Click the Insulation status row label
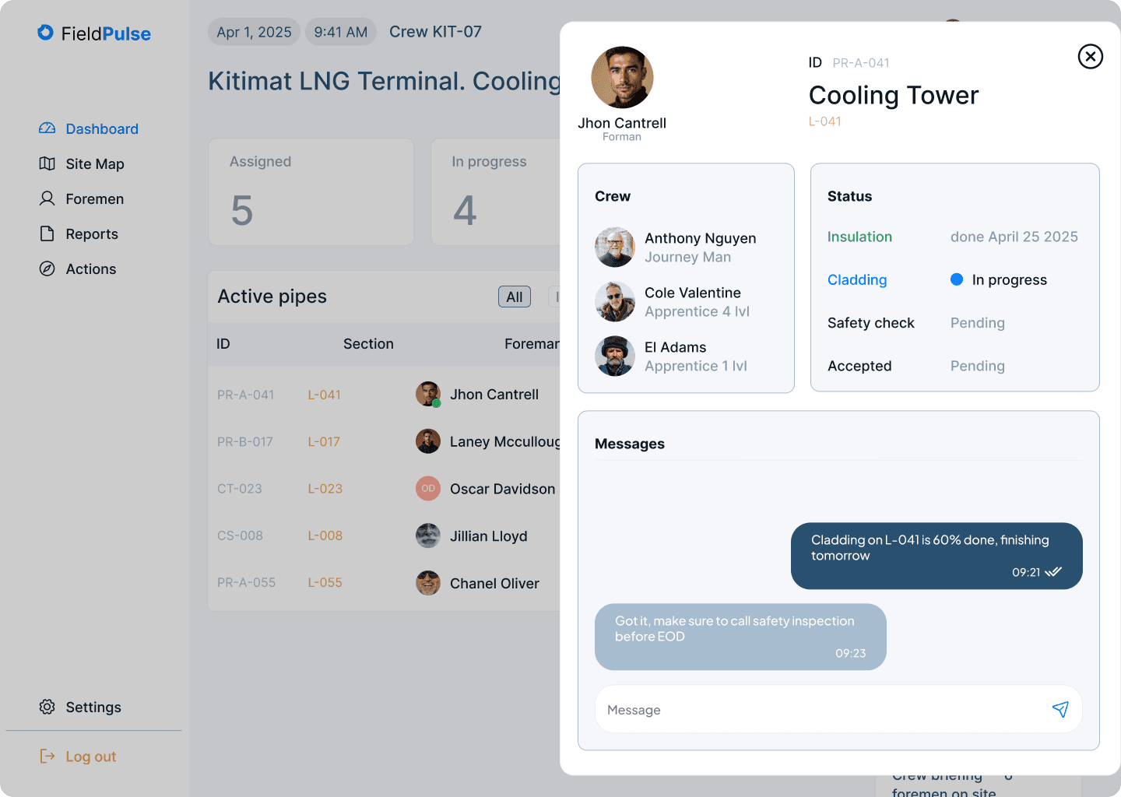1121x797 pixels. [859, 237]
